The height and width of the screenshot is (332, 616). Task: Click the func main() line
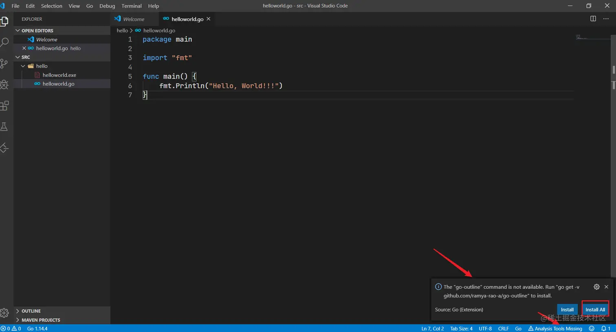click(169, 76)
